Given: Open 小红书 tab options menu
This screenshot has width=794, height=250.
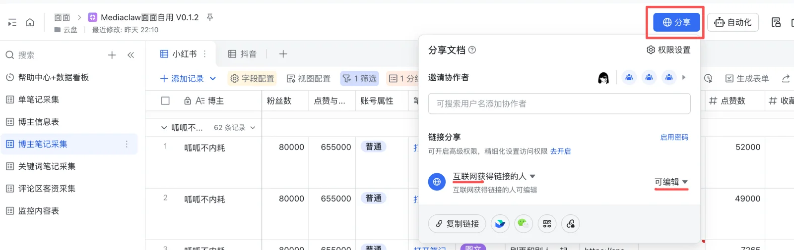Looking at the screenshot, I should (x=204, y=54).
